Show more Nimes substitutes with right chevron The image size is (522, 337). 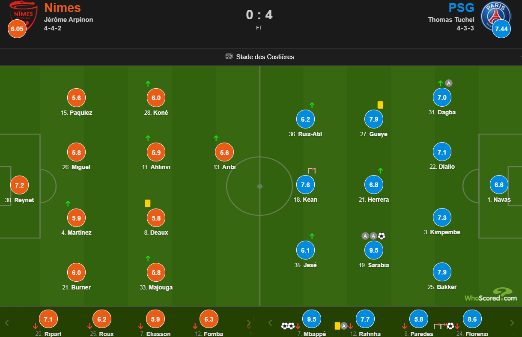[x=248, y=323]
